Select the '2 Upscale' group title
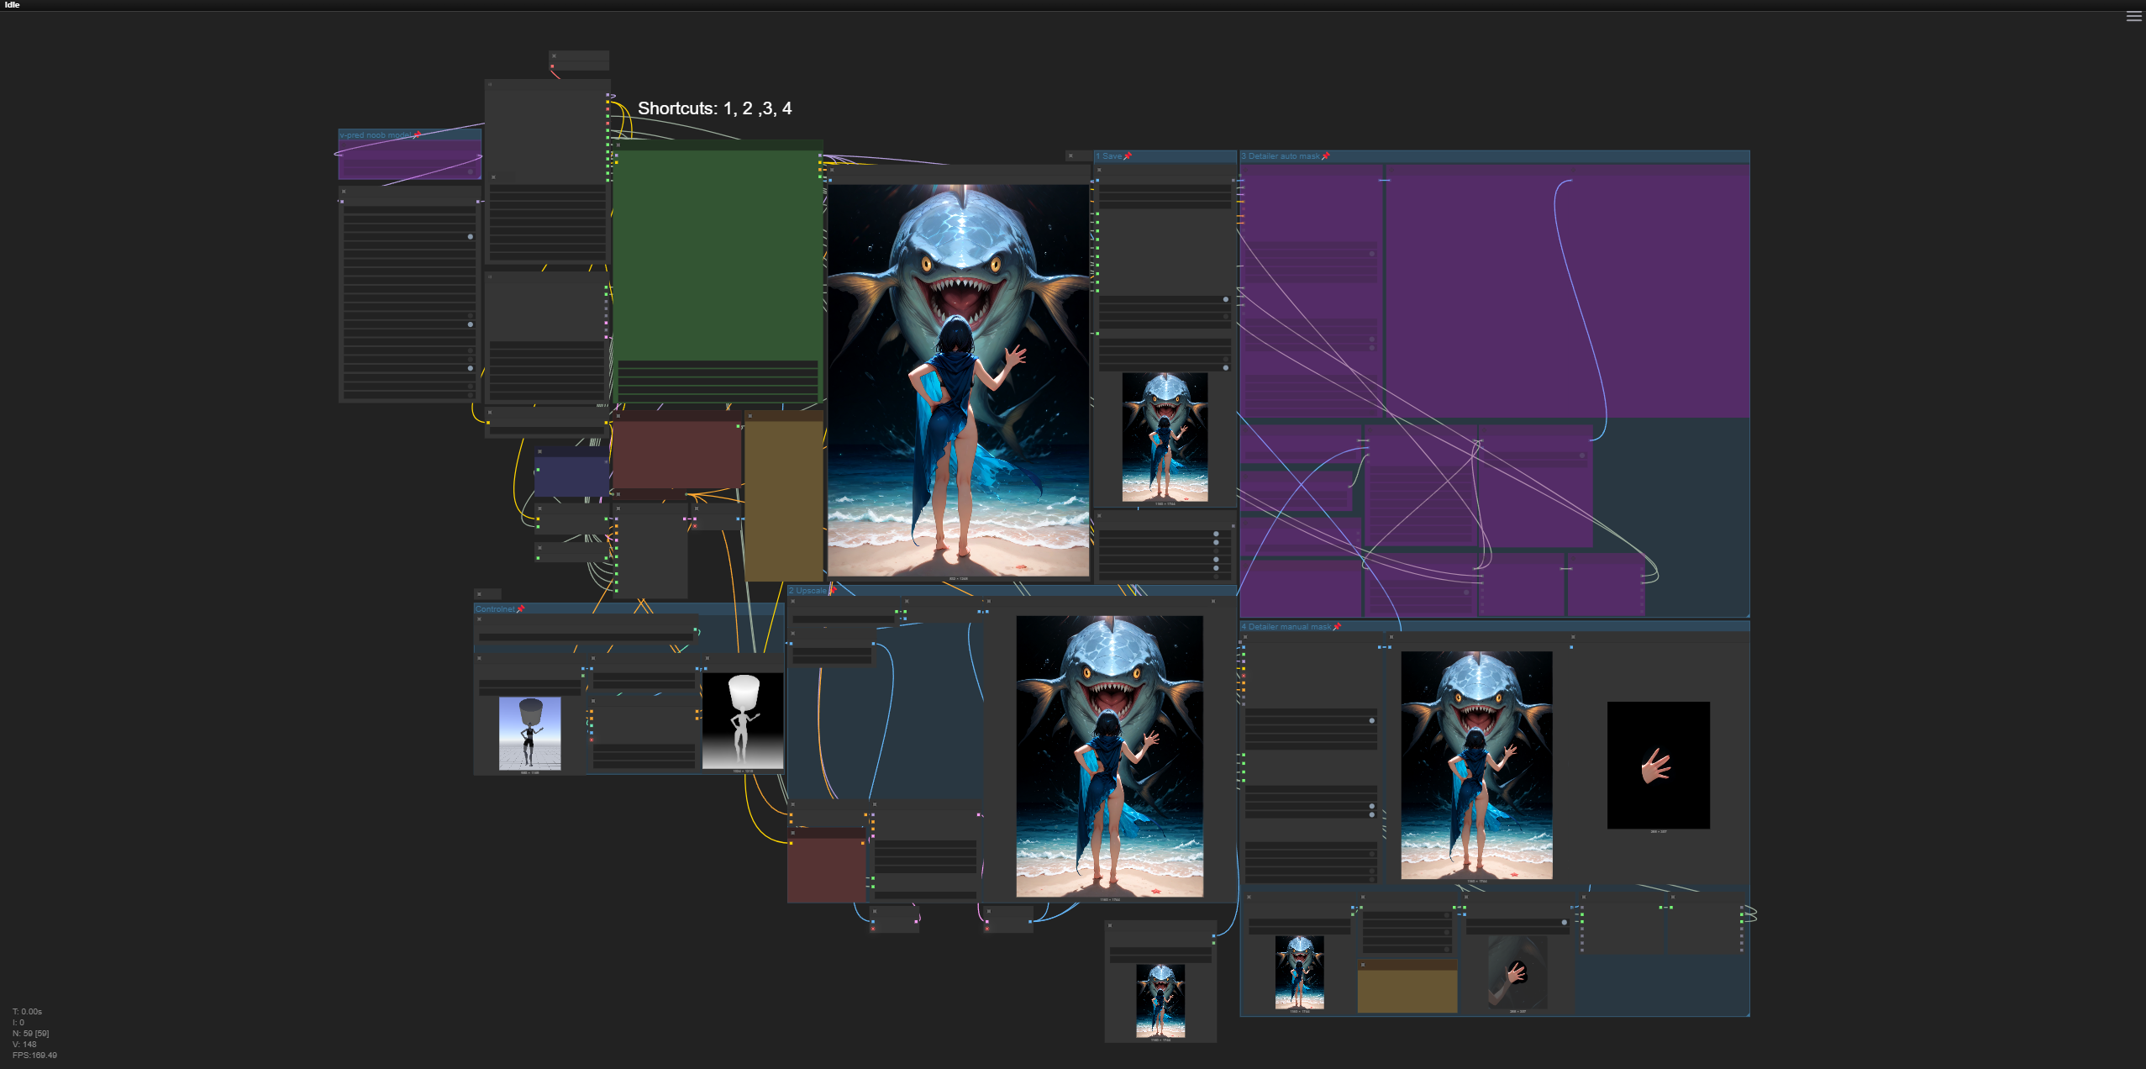The width and height of the screenshot is (2146, 1069). pos(807,591)
